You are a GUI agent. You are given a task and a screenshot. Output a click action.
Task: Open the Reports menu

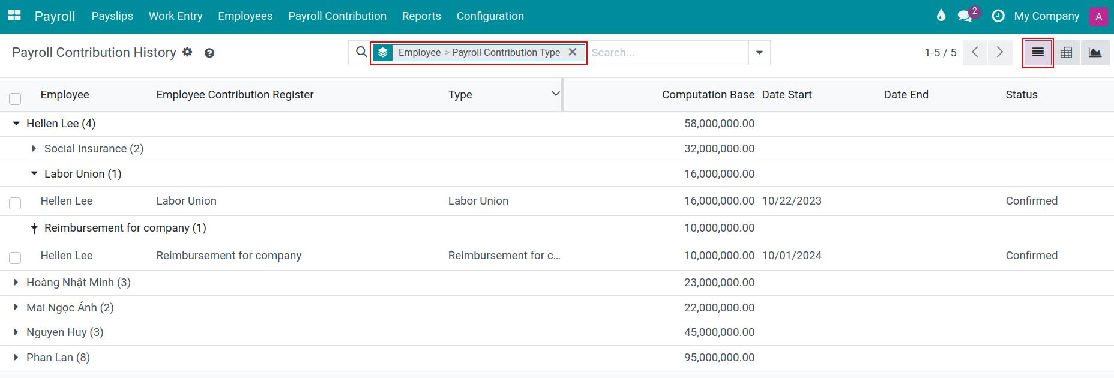pyautogui.click(x=421, y=16)
